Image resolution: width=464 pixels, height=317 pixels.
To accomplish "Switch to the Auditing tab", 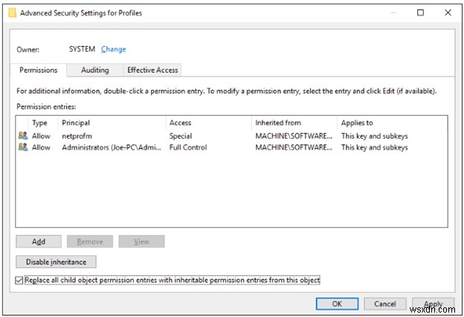I will click(94, 70).
